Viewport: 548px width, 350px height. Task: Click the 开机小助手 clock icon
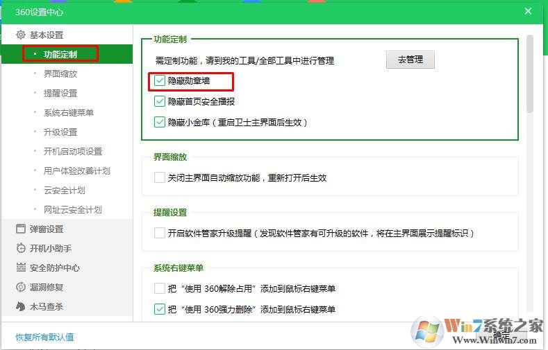pyautogui.click(x=21, y=248)
